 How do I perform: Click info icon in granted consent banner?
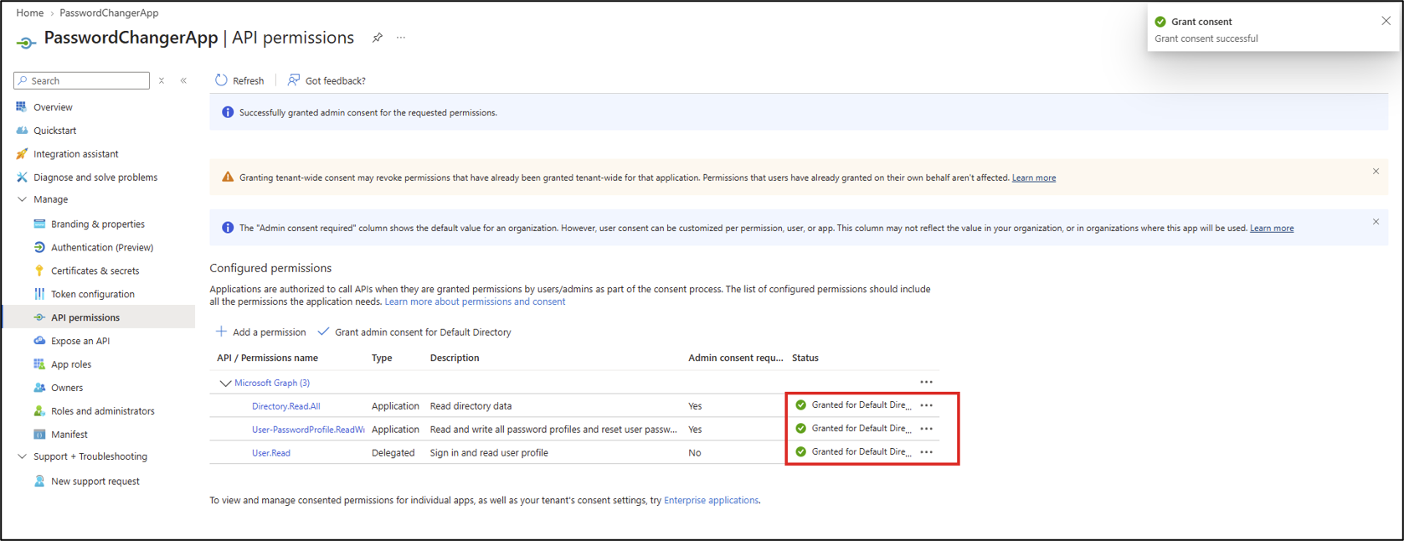[x=227, y=112]
